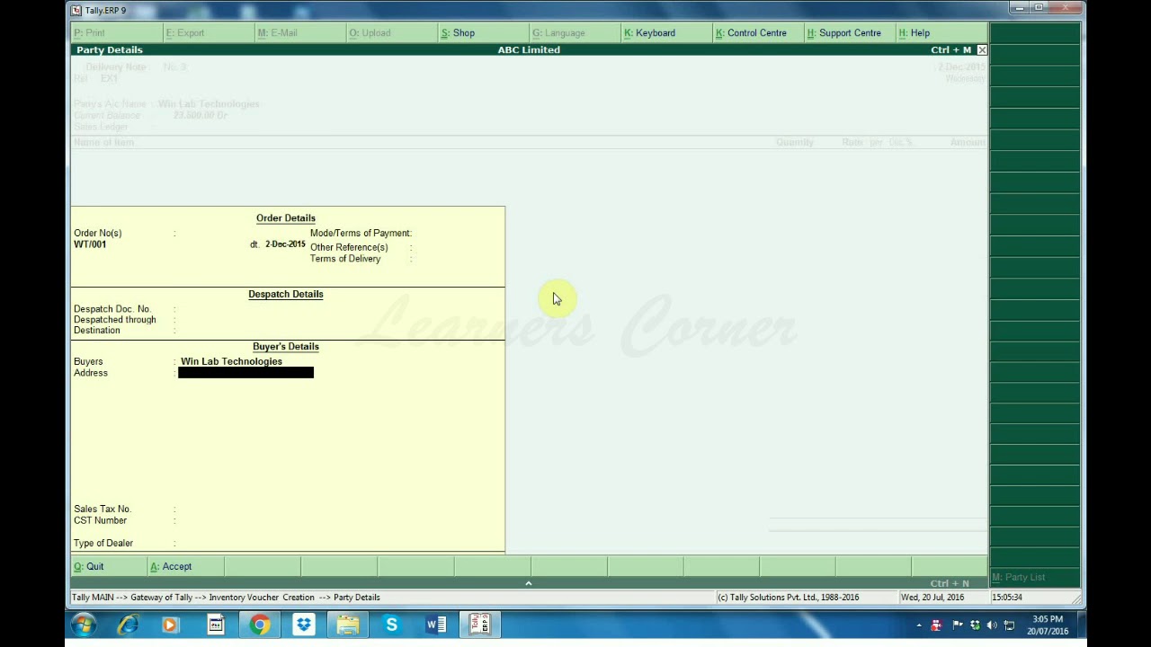Image resolution: width=1151 pixels, height=647 pixels.
Task: Open Dropbox taskbar icon
Action: (x=304, y=625)
